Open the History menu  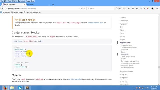[x=14, y=1]
